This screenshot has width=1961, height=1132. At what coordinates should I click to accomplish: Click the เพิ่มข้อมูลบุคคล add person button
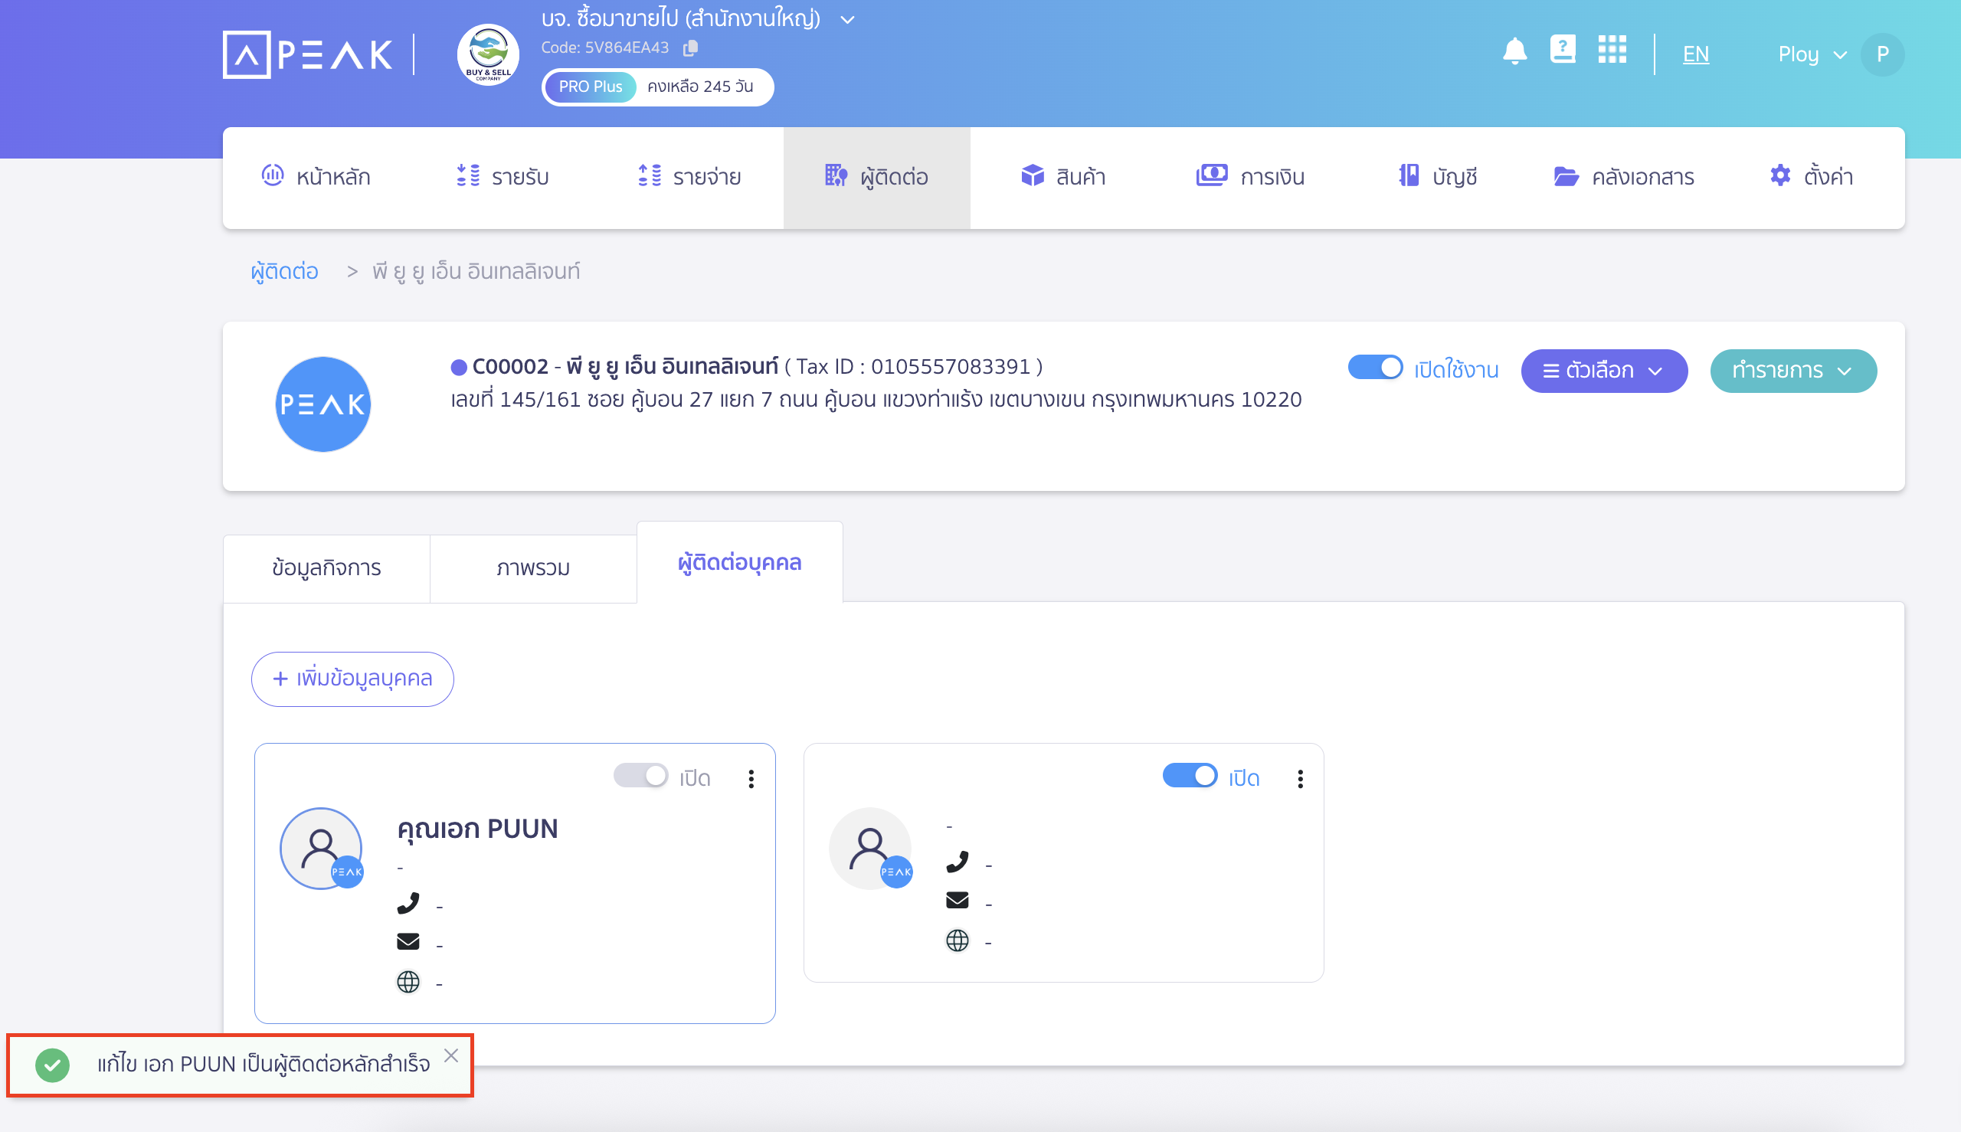point(352,679)
